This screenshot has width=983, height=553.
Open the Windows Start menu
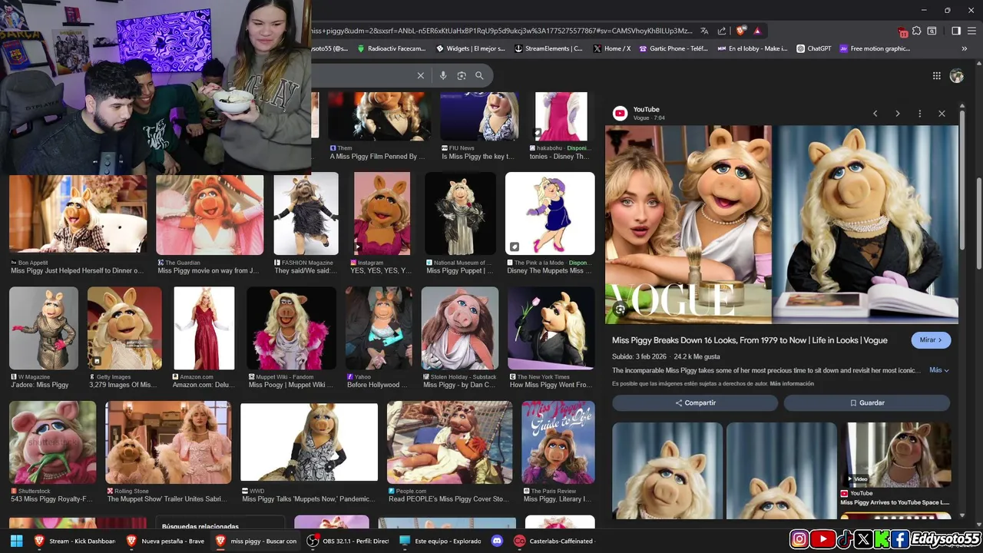[x=16, y=541]
